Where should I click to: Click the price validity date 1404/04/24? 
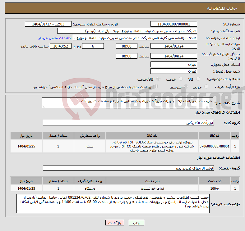click(x=173, y=56)
